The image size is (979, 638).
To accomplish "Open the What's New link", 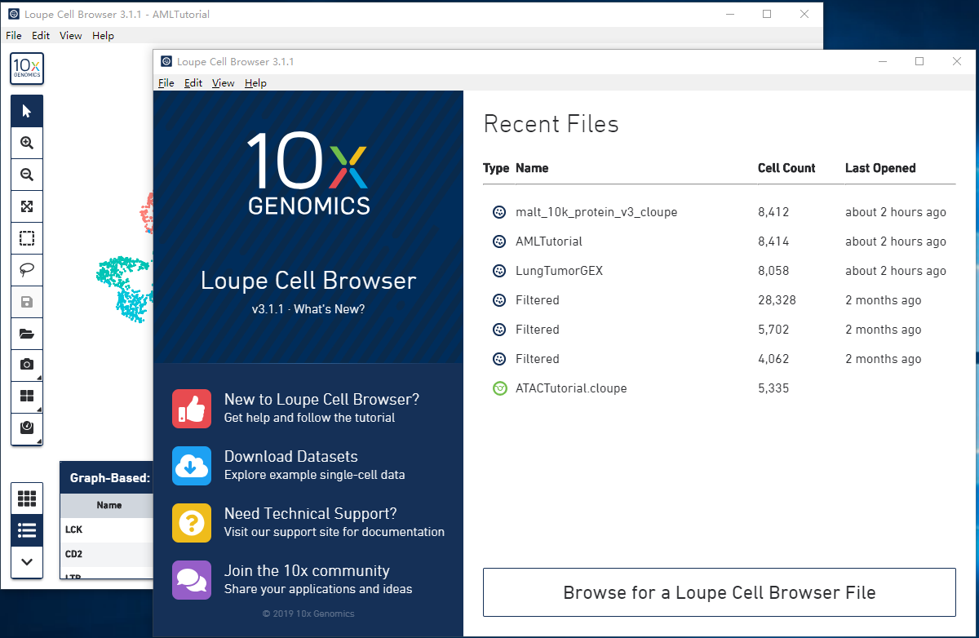I will point(330,309).
